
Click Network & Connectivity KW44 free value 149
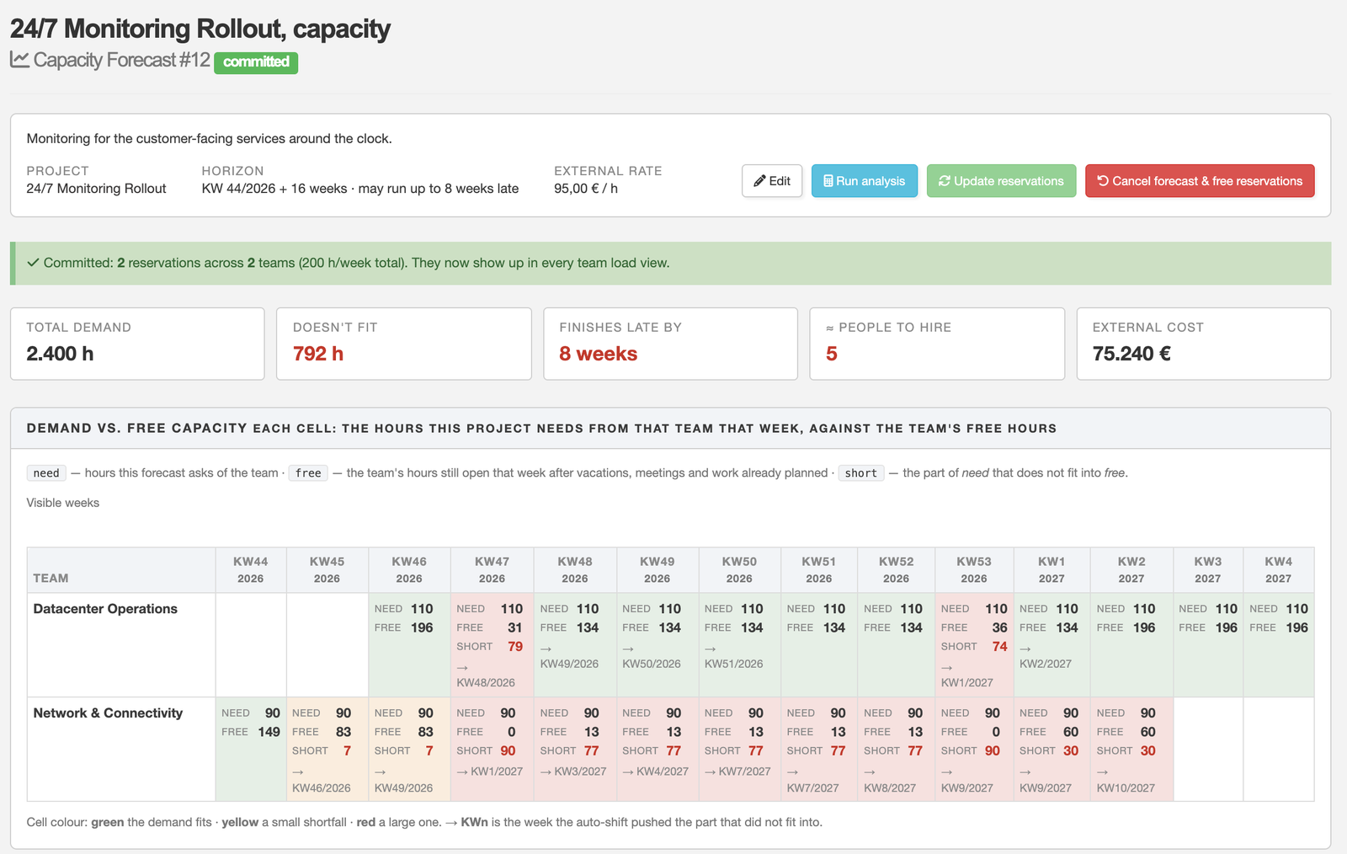269,732
